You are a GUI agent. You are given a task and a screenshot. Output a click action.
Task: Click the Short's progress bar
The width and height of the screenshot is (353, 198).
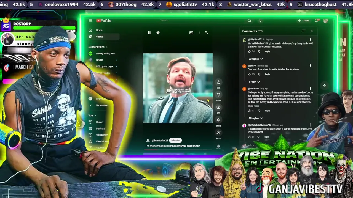(x=178, y=150)
